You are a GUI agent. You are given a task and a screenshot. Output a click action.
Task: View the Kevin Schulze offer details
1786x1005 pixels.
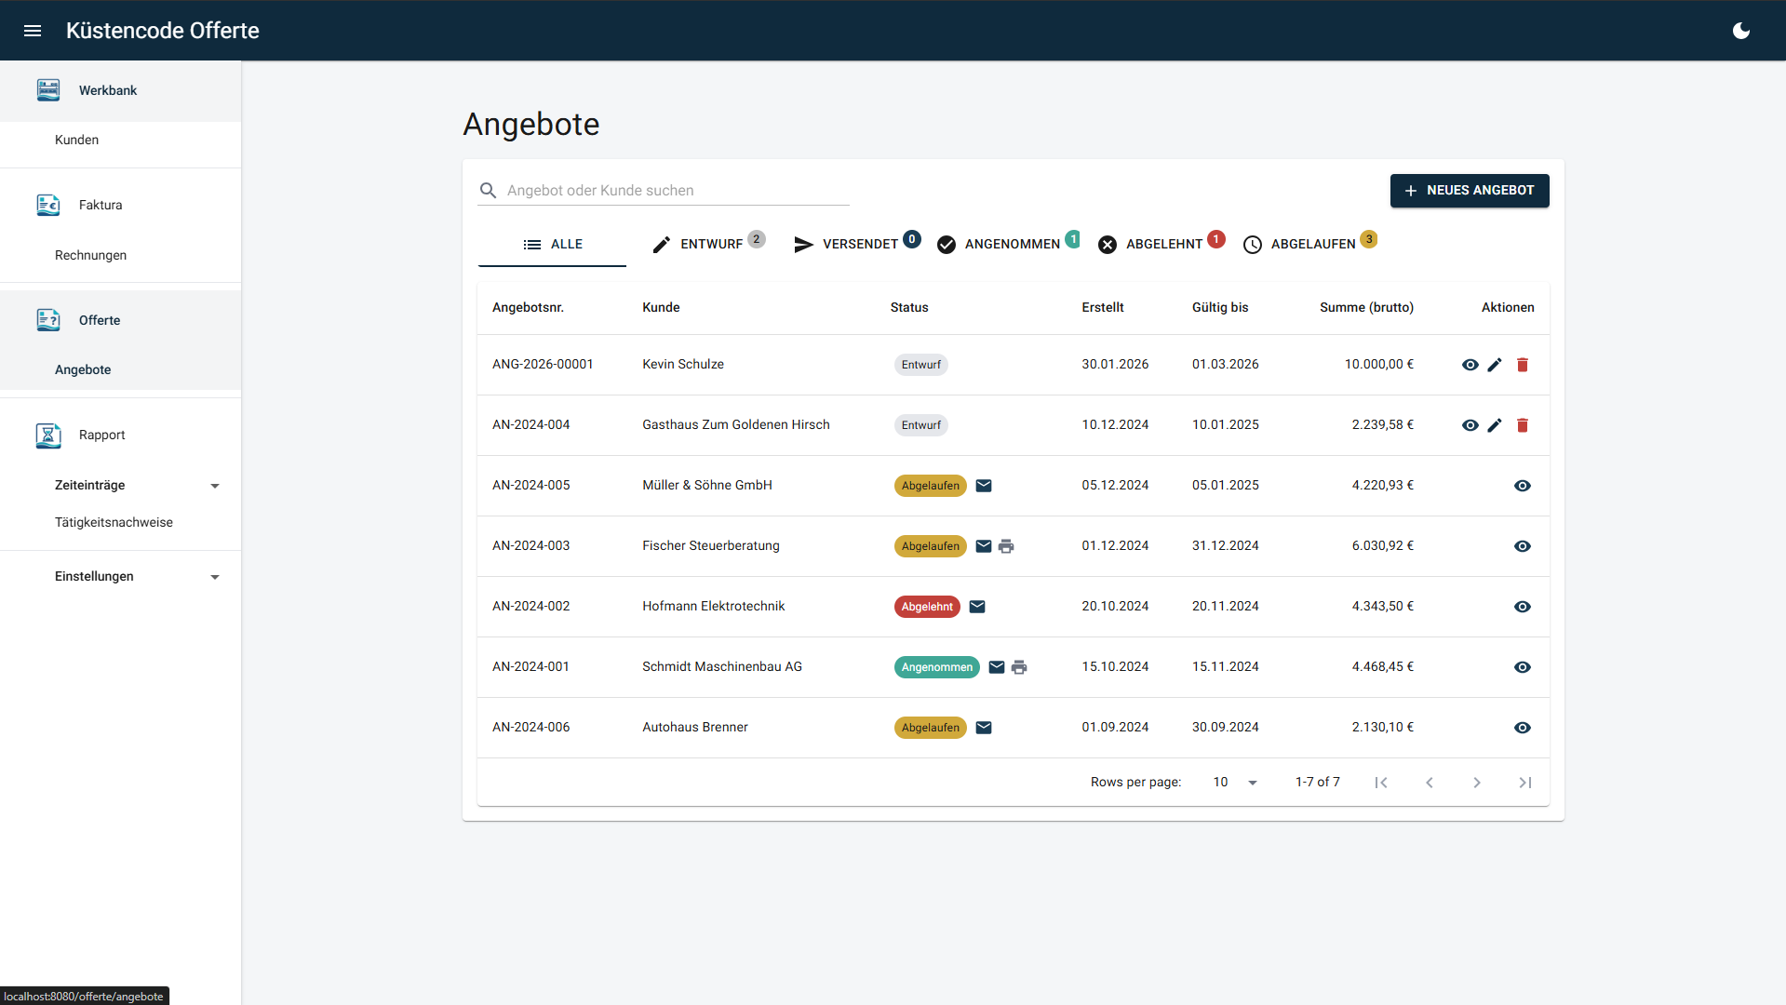click(x=1470, y=365)
